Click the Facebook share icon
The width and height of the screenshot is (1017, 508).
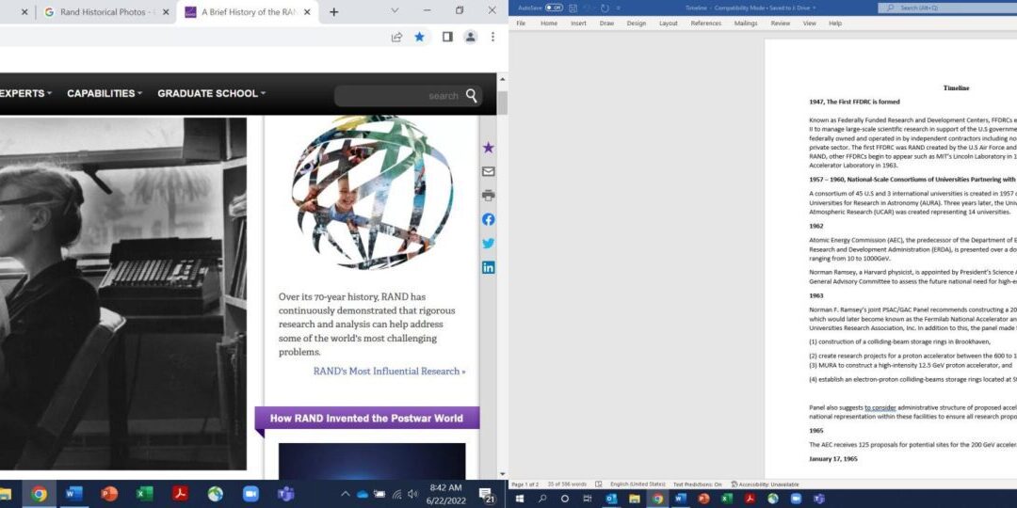tap(488, 219)
